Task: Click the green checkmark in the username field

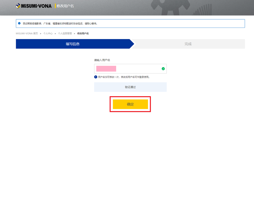Action: point(163,69)
